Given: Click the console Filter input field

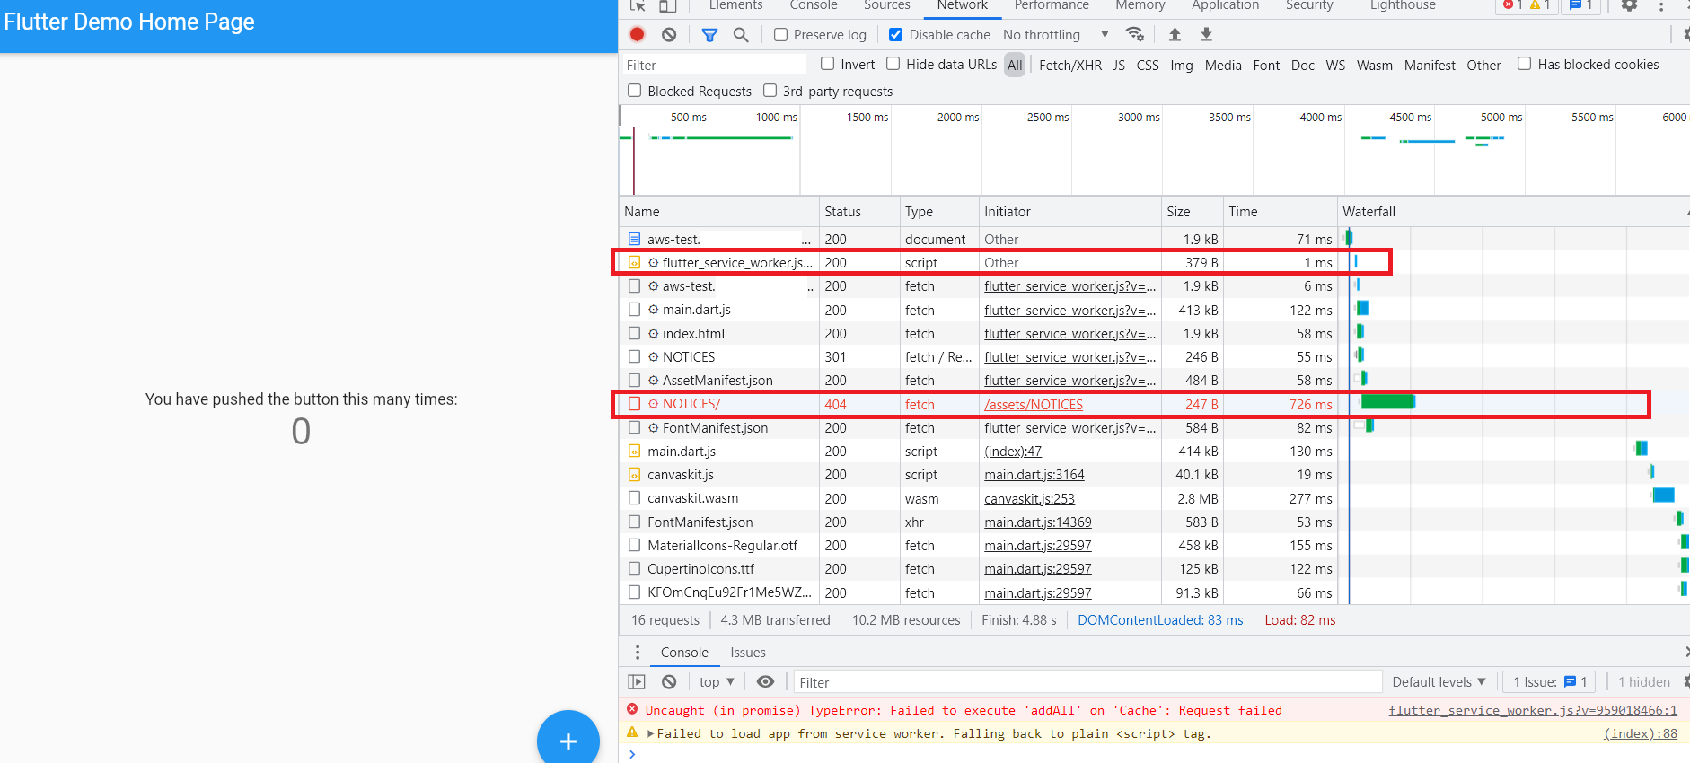Looking at the screenshot, I should 1087,682.
